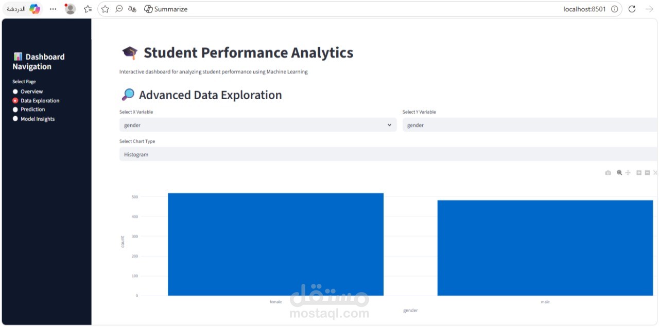This screenshot has width=659, height=327.
Task: Expand the Select X Variable dropdown
Action: point(257,125)
